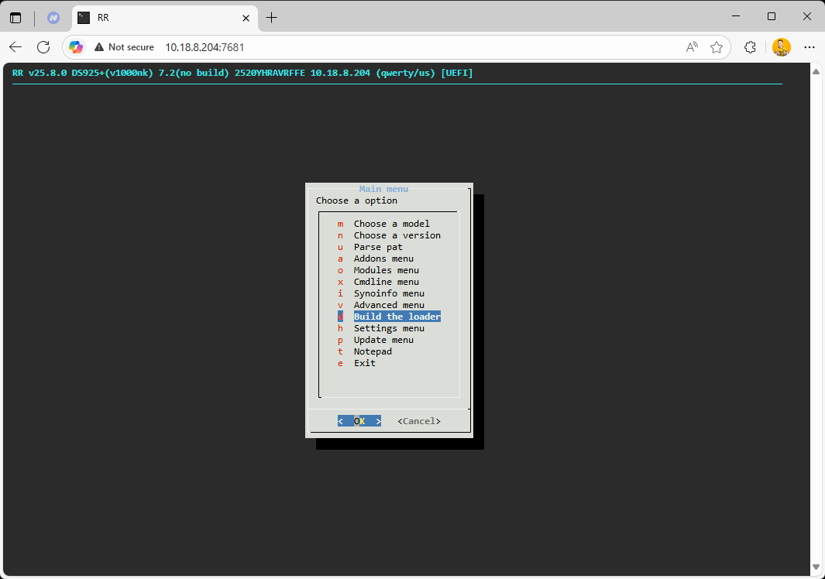Maximize the browser window
The width and height of the screenshot is (825, 579).
[772, 16]
